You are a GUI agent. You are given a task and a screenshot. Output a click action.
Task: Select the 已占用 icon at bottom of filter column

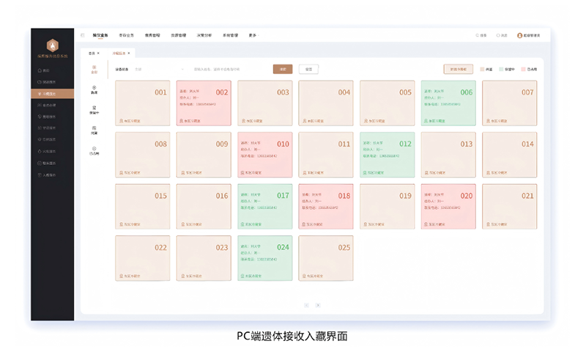click(94, 150)
